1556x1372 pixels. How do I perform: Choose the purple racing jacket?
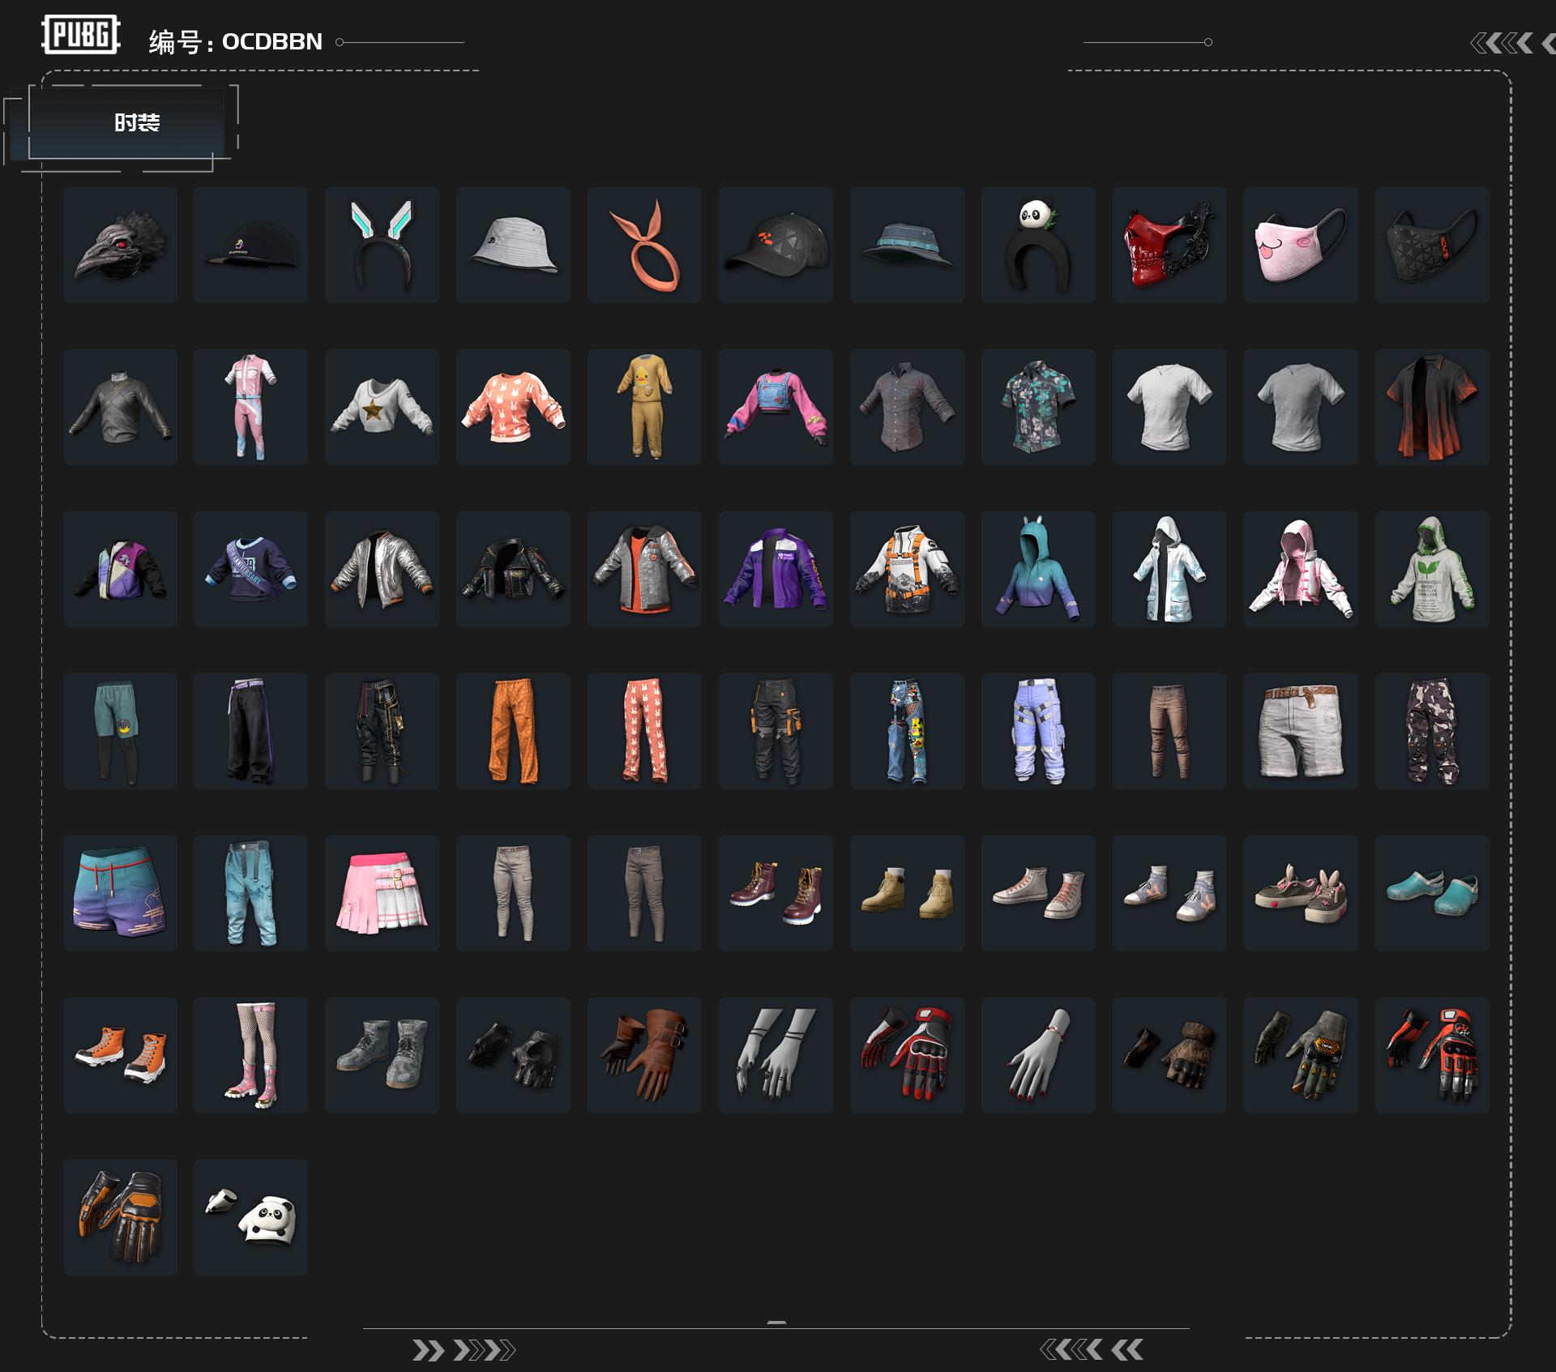pos(776,569)
